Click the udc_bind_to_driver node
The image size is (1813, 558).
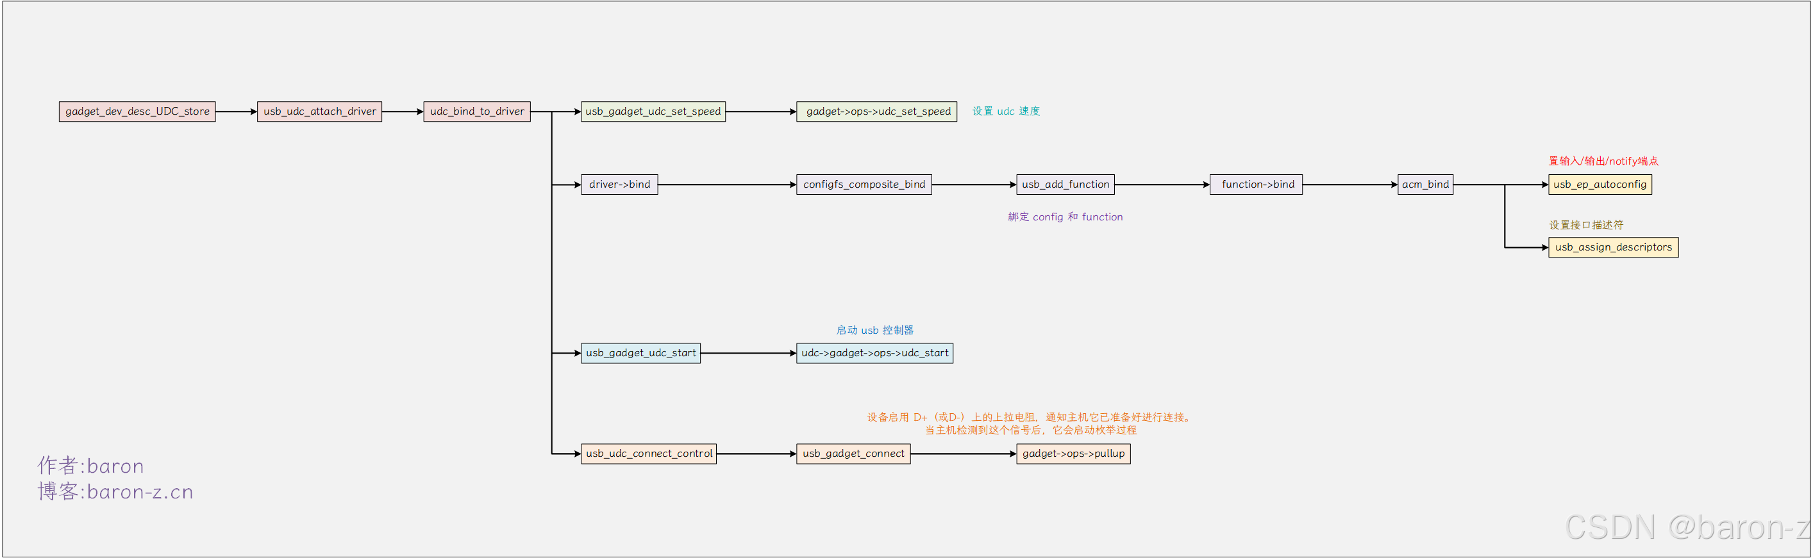477,111
